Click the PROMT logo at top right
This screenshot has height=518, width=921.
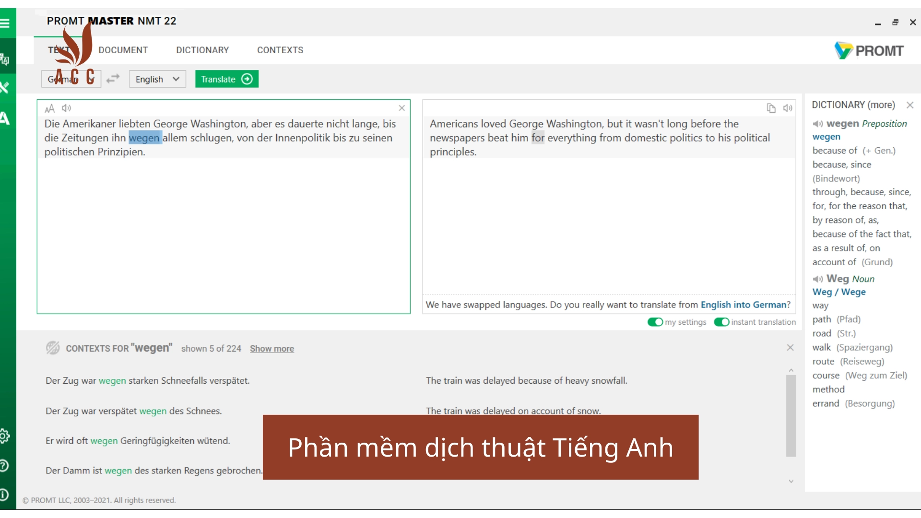coord(869,50)
